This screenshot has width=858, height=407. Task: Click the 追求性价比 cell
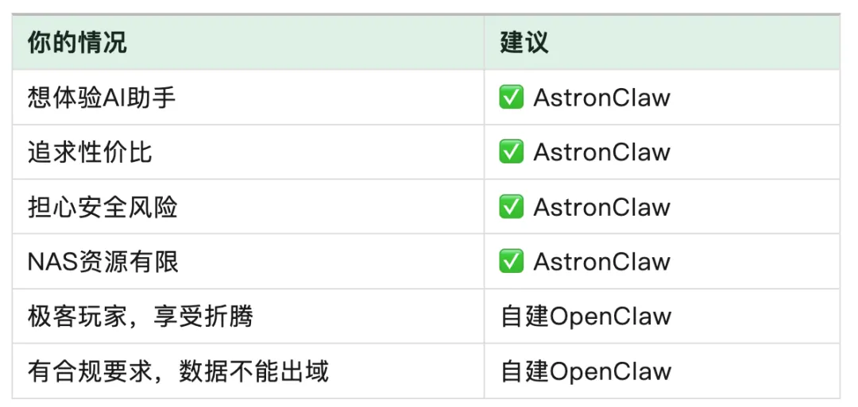coord(248,152)
